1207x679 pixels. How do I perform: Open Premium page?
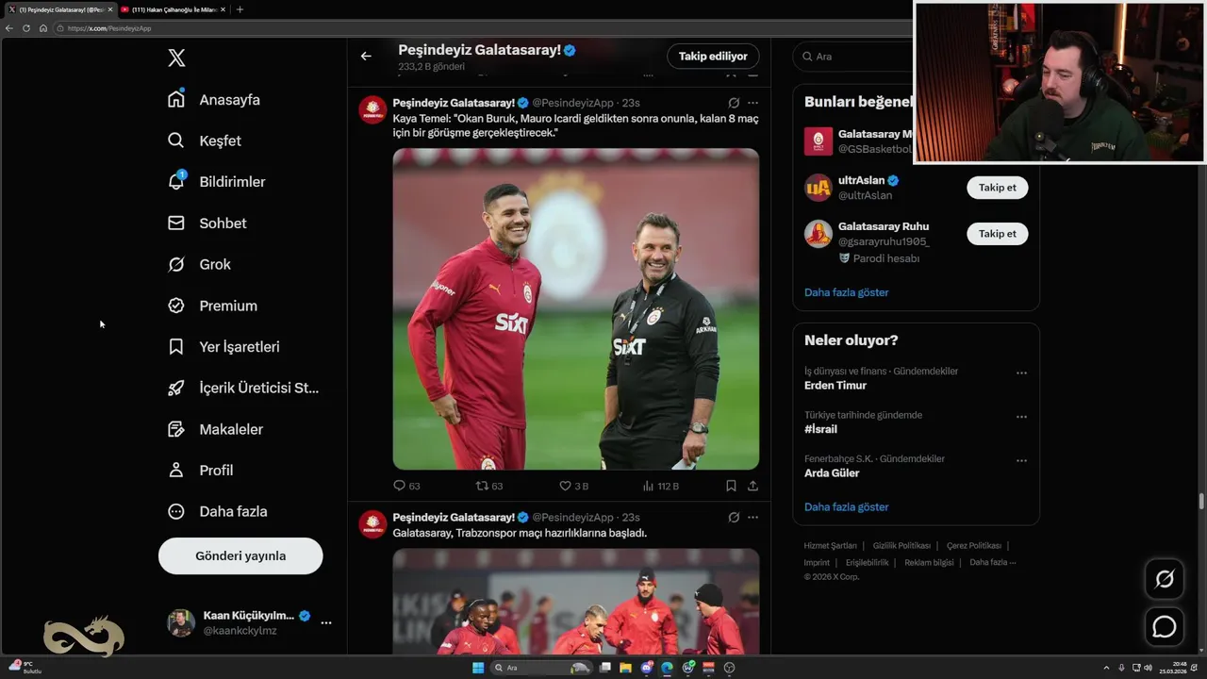click(212, 306)
